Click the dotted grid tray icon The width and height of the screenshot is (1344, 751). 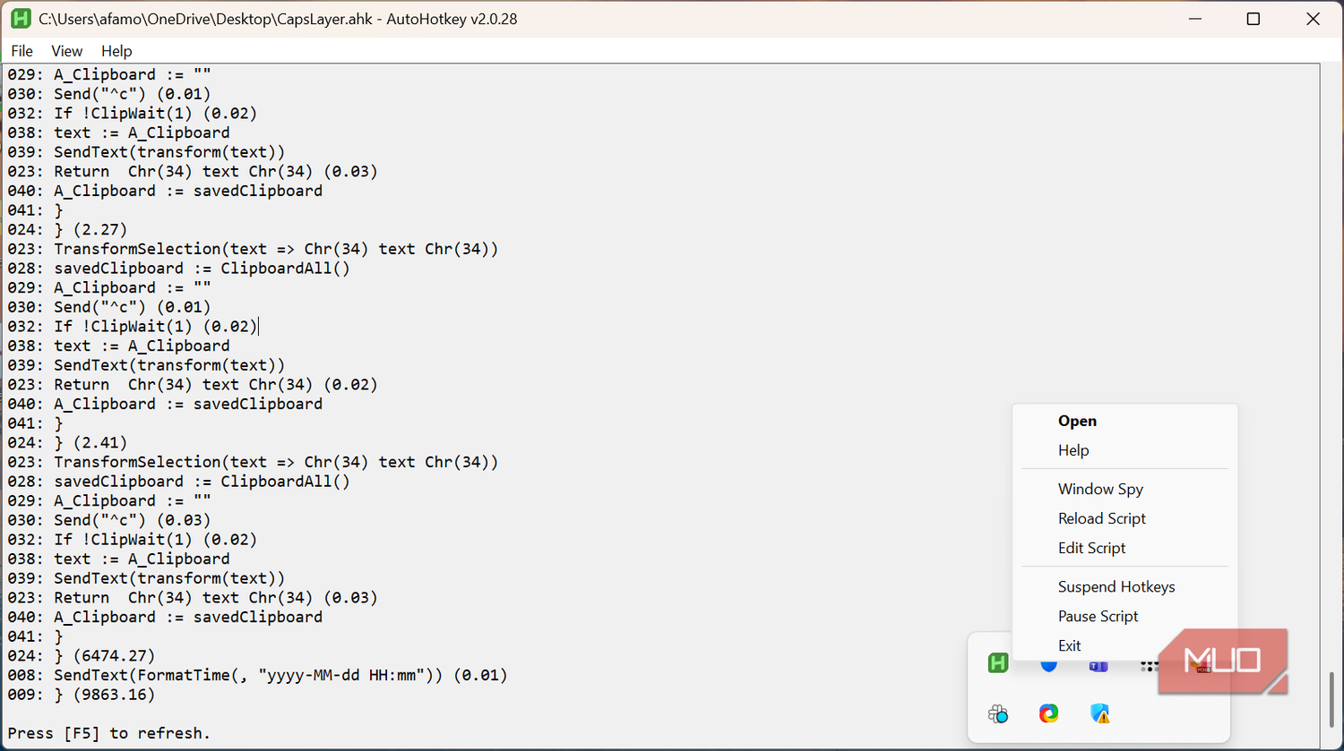(1148, 666)
